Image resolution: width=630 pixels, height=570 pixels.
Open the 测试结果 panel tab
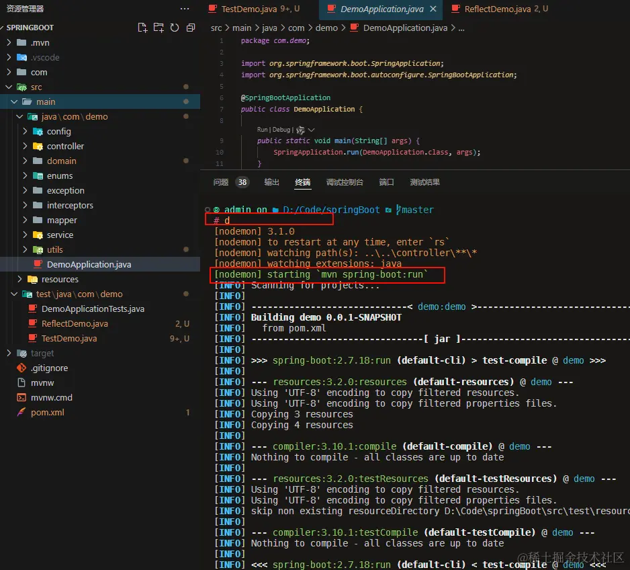click(x=424, y=182)
